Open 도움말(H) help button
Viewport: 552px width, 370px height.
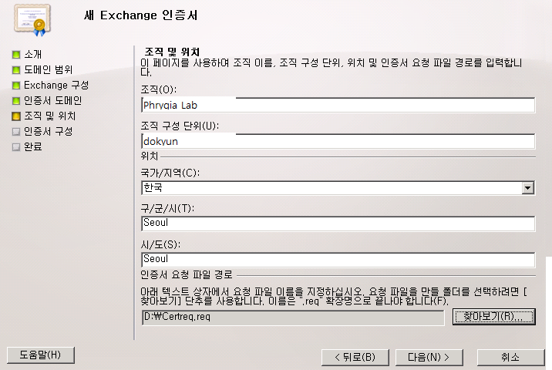click(41, 355)
